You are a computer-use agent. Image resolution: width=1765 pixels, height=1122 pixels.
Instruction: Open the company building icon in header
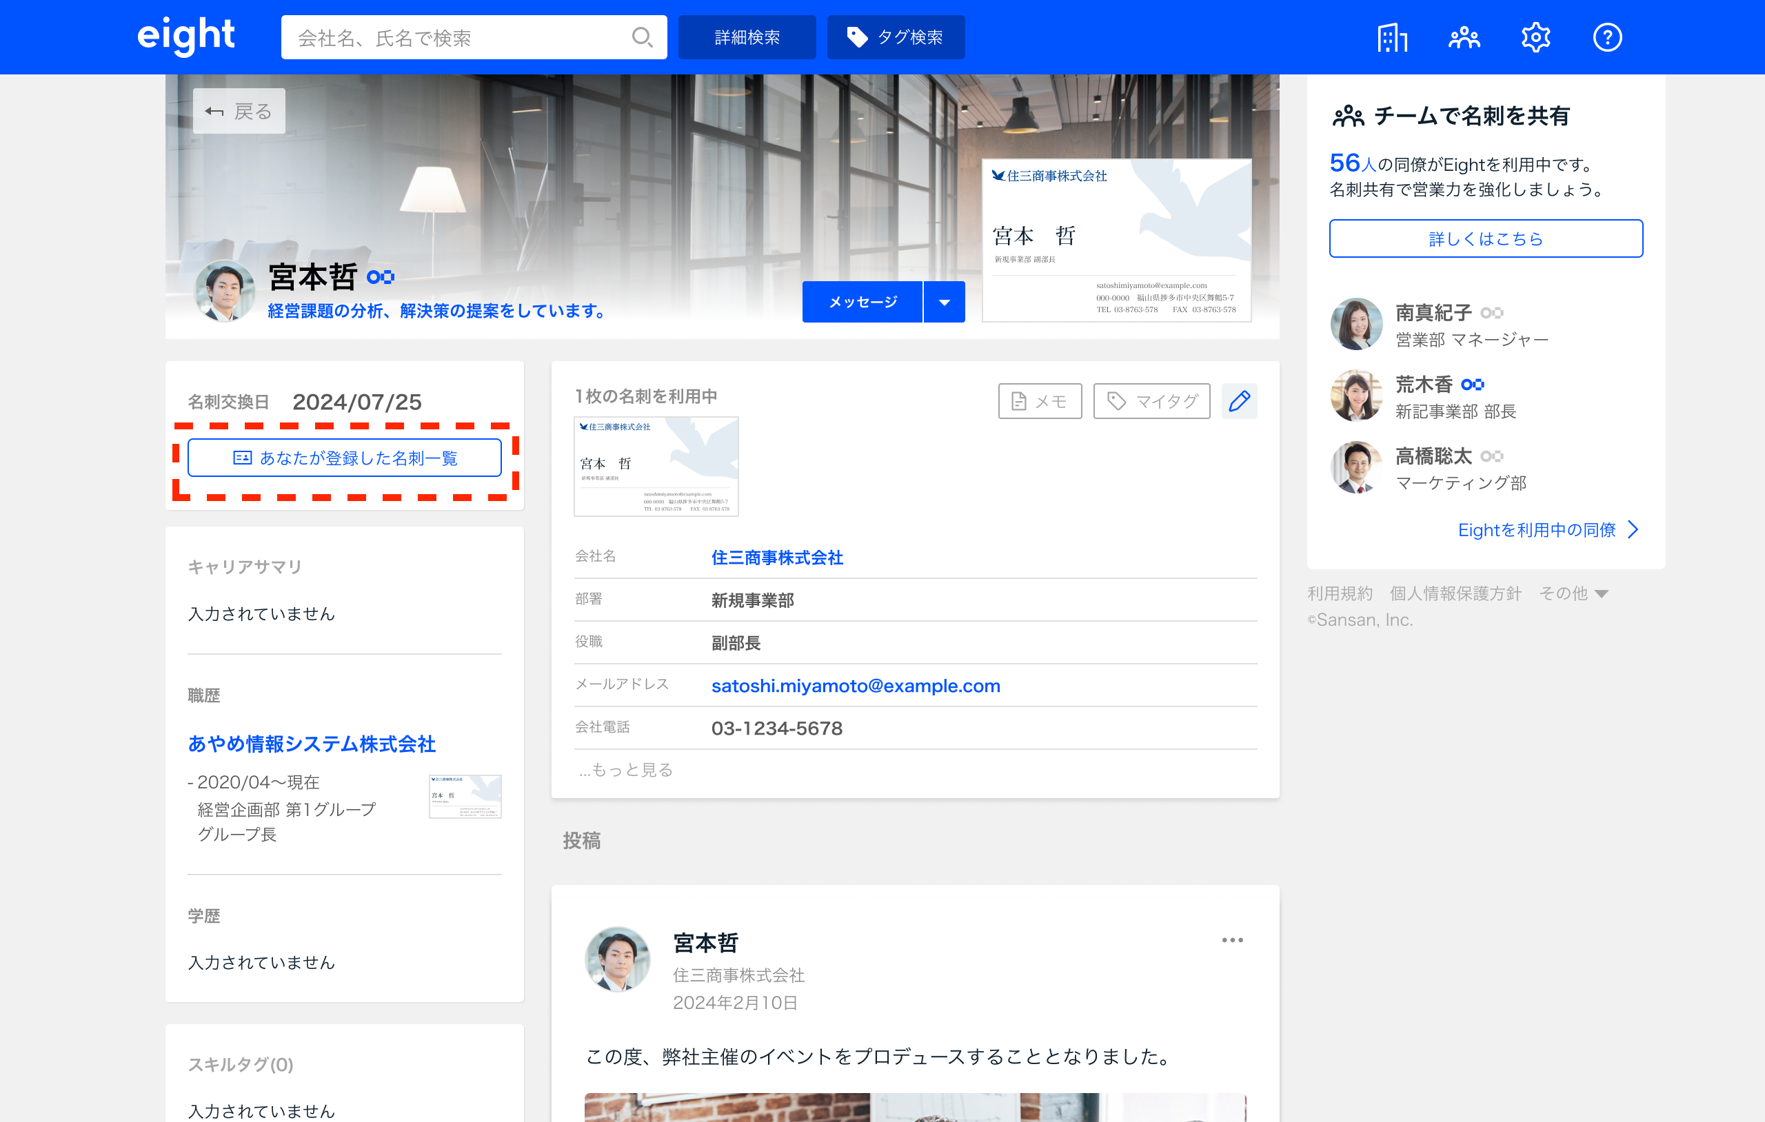(x=1392, y=37)
